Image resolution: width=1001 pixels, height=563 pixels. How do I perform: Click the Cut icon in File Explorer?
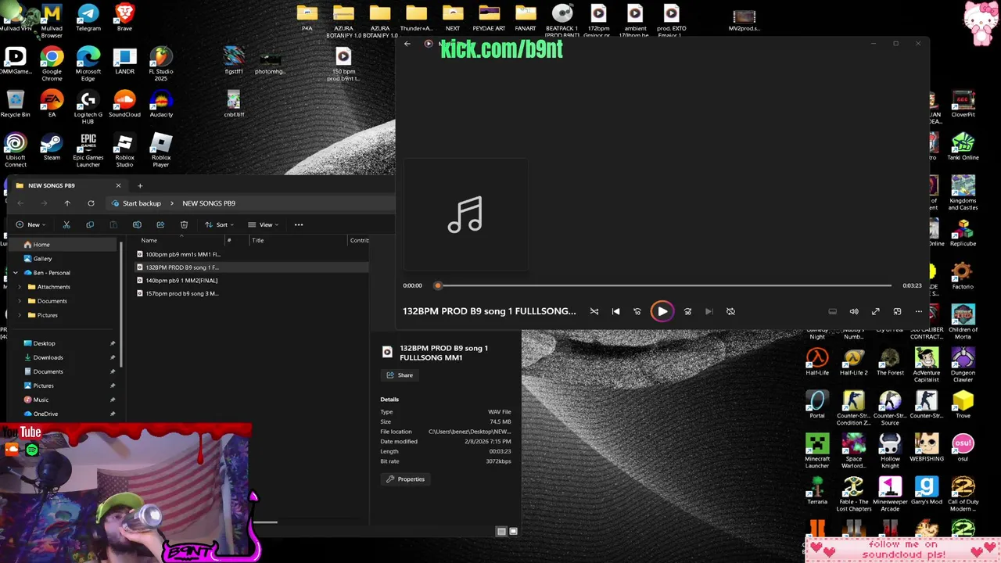[66, 224]
